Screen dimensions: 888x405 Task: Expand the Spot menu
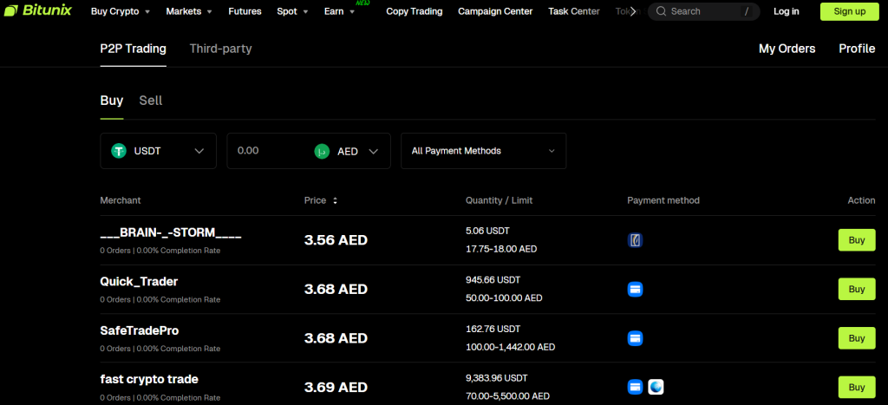click(x=293, y=11)
